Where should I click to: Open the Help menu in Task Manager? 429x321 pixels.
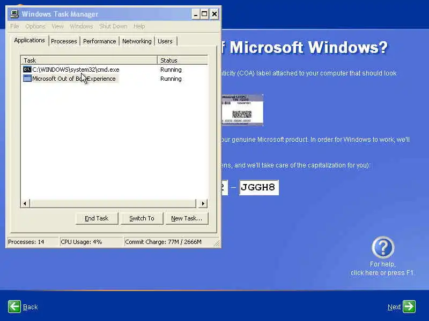[x=139, y=26]
